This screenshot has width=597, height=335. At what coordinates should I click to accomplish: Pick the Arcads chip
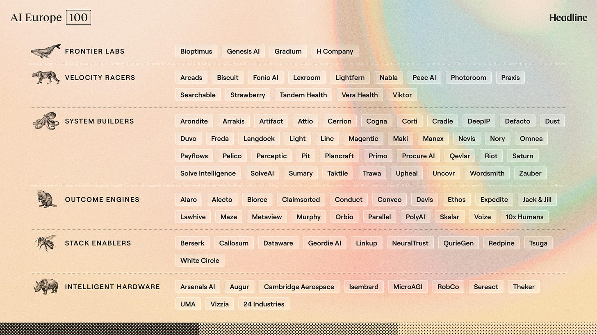pos(191,77)
